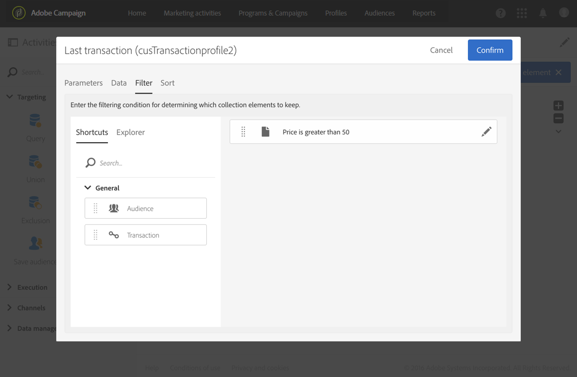Collapse the General section chevron

point(88,188)
